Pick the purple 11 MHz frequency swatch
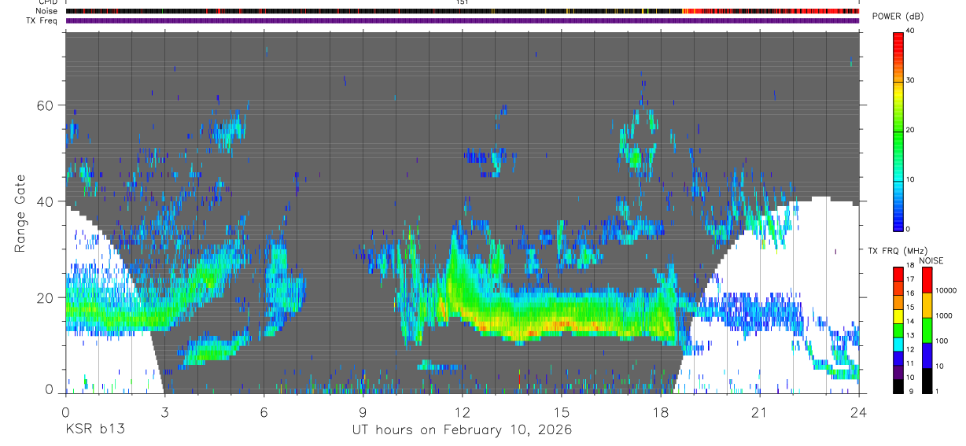The height and width of the screenshot is (446, 966). [898, 371]
